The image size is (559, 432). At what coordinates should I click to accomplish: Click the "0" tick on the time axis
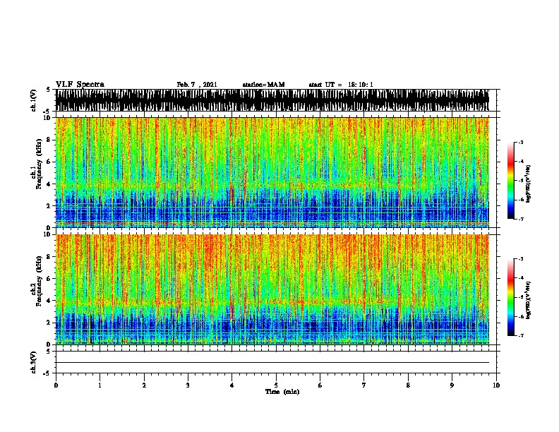(x=56, y=385)
